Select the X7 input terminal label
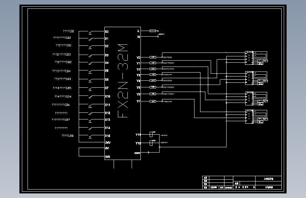 pos(107,88)
